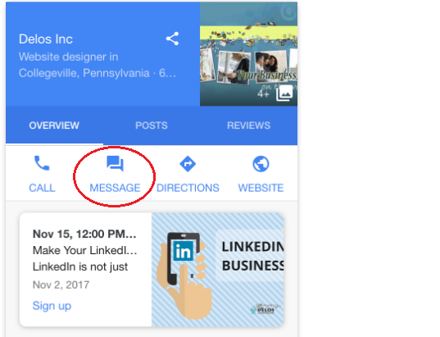The height and width of the screenshot is (337, 440).
Task: Click the photo gallery icon on cover image
Action: tap(284, 93)
